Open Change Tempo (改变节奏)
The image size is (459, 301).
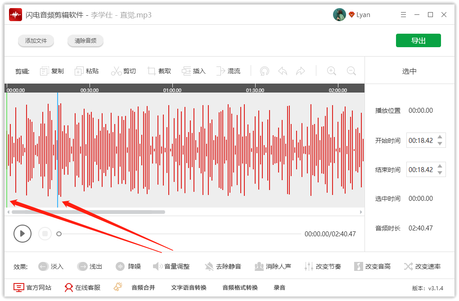point(323,266)
